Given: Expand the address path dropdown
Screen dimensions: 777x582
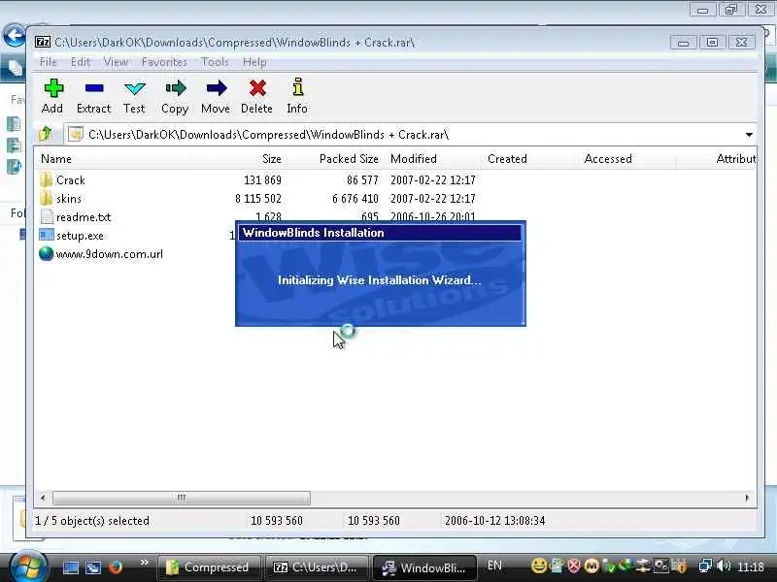Looking at the screenshot, I should pyautogui.click(x=749, y=134).
